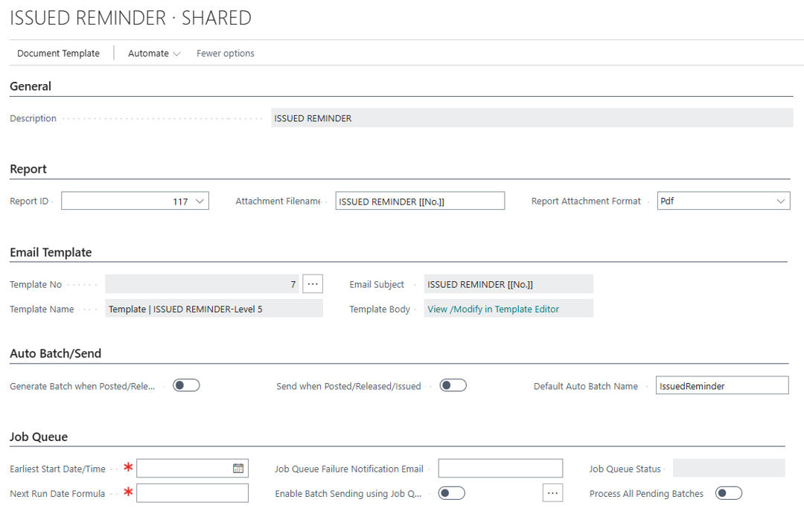Toggle Process All Pending Batches switch
The height and width of the screenshot is (511, 804).
click(x=729, y=493)
